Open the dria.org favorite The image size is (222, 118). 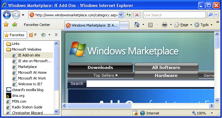click(15, 96)
